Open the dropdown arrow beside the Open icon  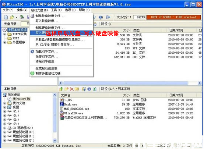click(x=16, y=17)
